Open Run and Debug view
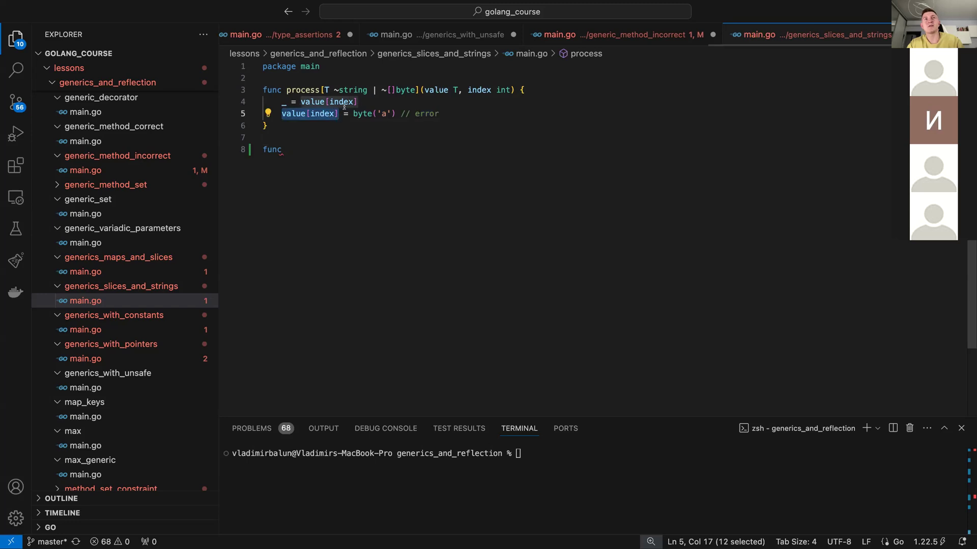The width and height of the screenshot is (977, 549). tap(16, 134)
